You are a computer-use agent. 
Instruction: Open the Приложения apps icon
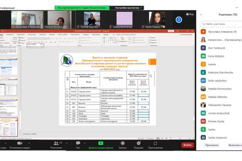coord(155,143)
